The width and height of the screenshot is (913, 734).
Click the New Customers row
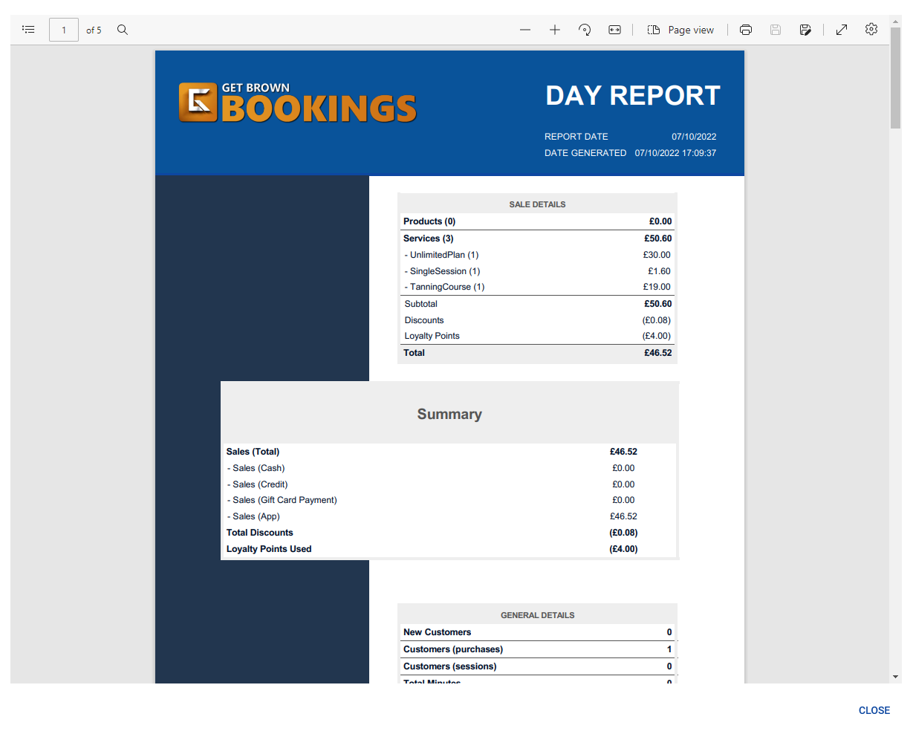537,632
